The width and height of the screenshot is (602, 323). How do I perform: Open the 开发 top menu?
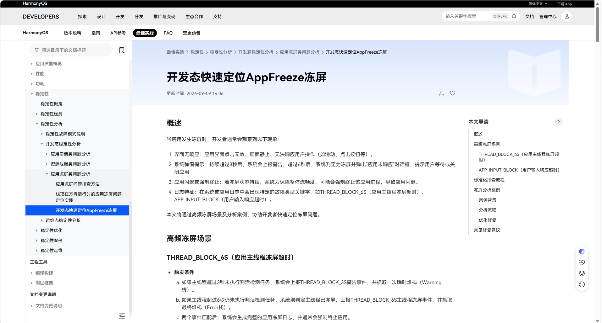click(x=120, y=17)
